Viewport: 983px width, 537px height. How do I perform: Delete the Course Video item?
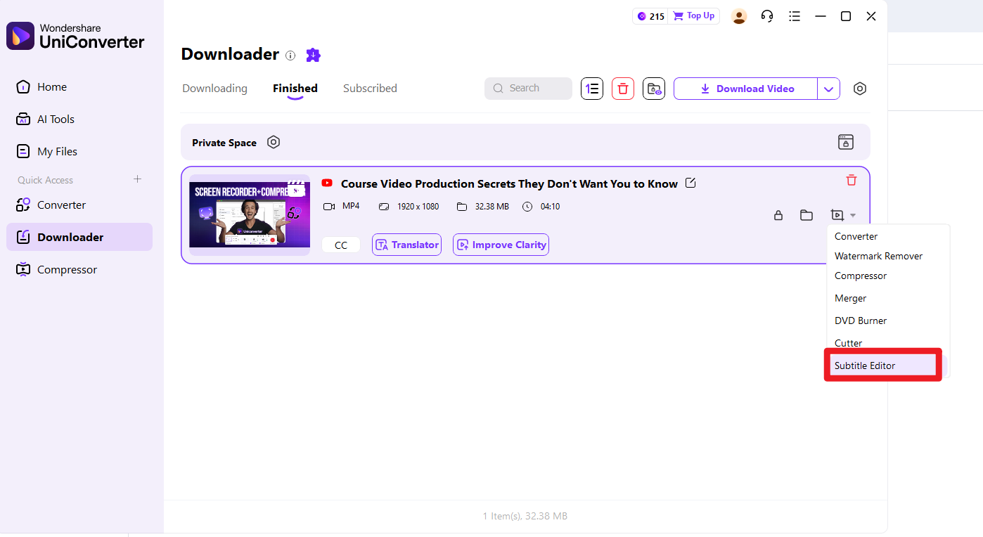pyautogui.click(x=852, y=180)
